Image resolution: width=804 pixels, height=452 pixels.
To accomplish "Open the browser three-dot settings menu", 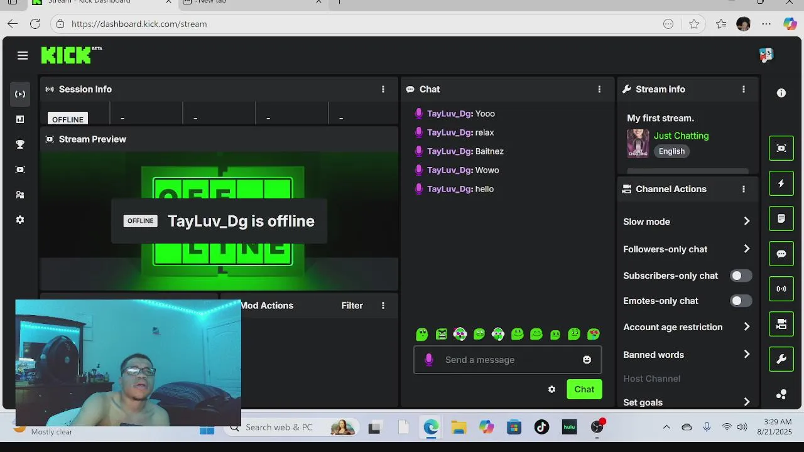I will coord(766,24).
